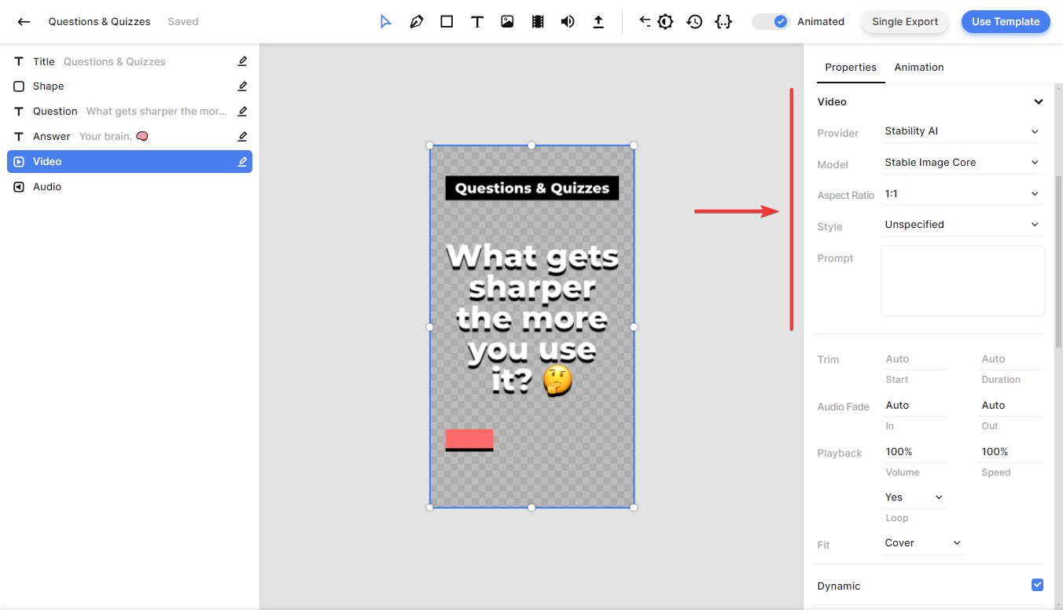1063x610 pixels.
Task: Expand the Fit dropdown set to Cover
Action: click(923, 543)
